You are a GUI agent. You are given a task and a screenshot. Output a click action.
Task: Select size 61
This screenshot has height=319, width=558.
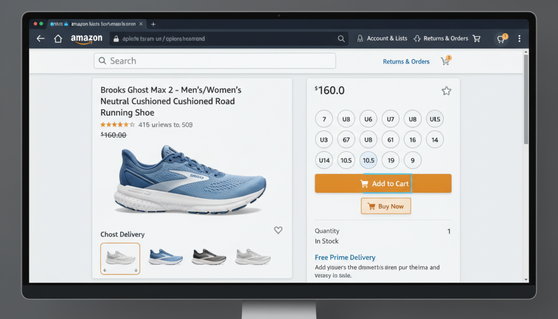coord(390,140)
